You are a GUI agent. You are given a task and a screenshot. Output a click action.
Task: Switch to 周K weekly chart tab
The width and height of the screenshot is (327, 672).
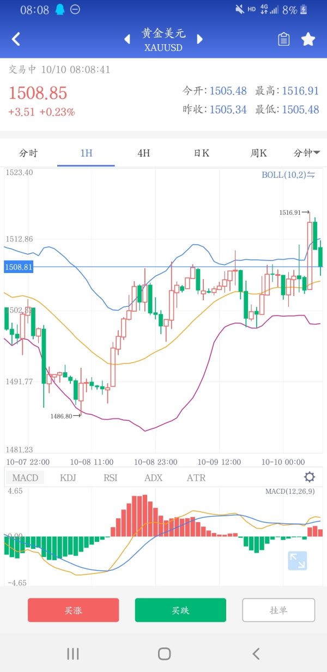[258, 153]
